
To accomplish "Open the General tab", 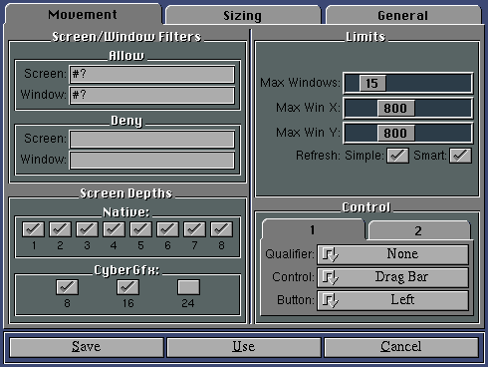I will coord(403,15).
